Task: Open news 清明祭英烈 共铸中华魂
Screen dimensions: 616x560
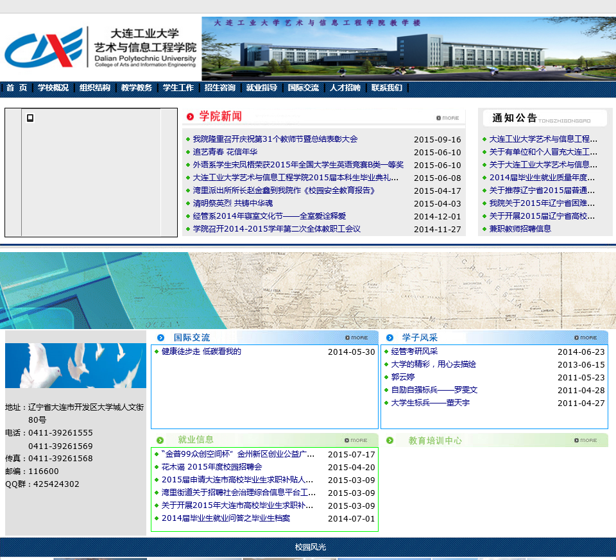Action: click(232, 203)
